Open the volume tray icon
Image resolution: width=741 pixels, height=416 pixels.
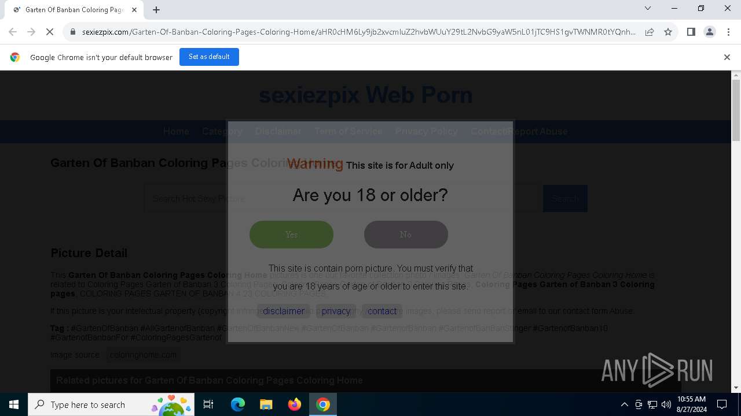[666, 404]
